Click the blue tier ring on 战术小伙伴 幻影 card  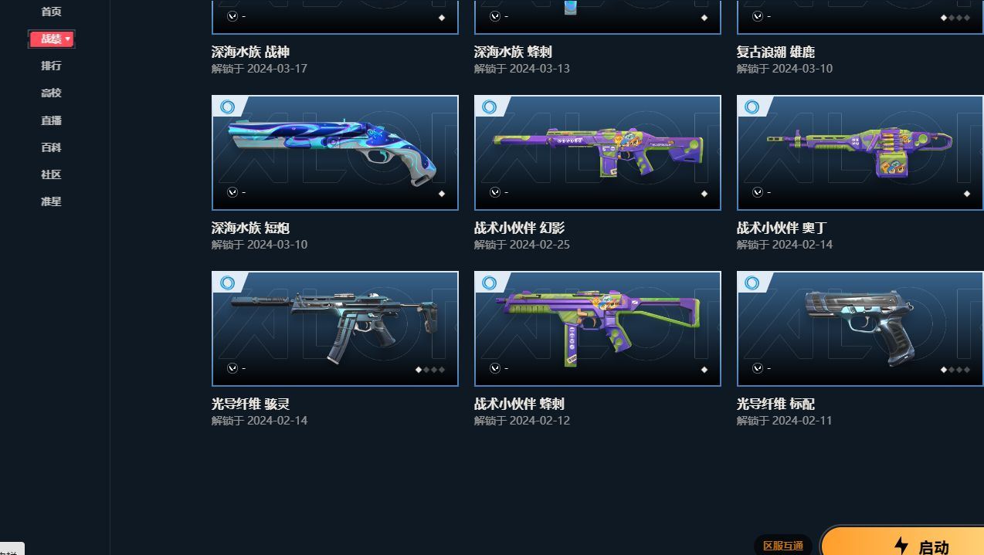point(490,107)
